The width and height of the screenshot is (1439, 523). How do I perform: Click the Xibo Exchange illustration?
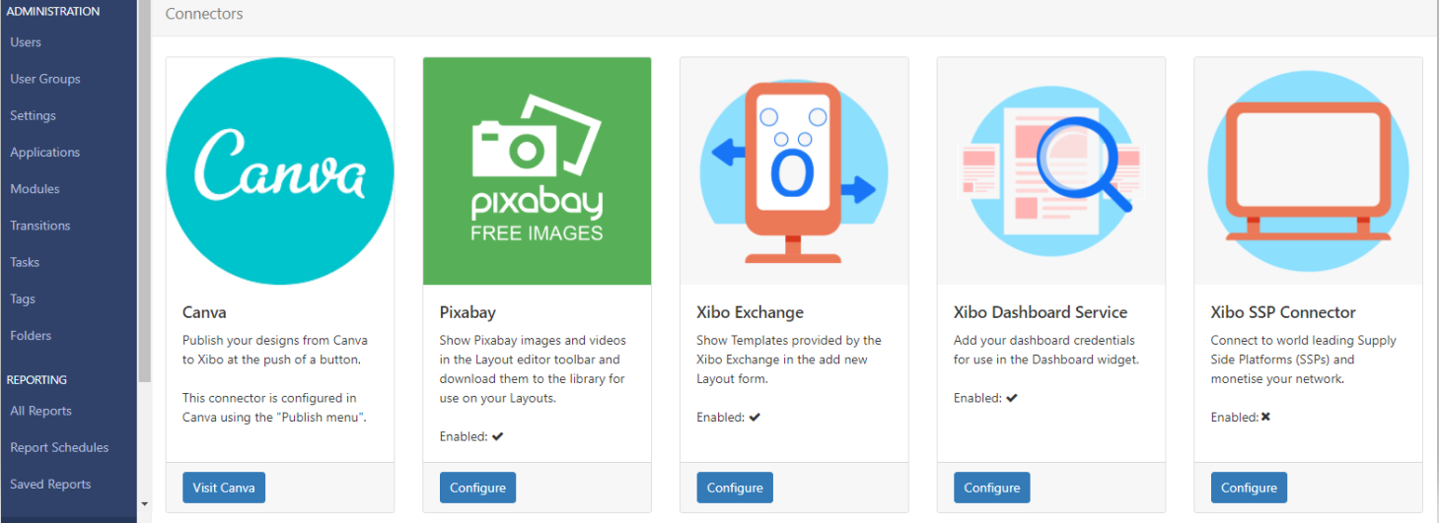point(794,171)
